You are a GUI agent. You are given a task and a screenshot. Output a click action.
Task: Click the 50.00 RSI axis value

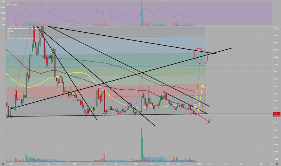click(x=3, y=13)
